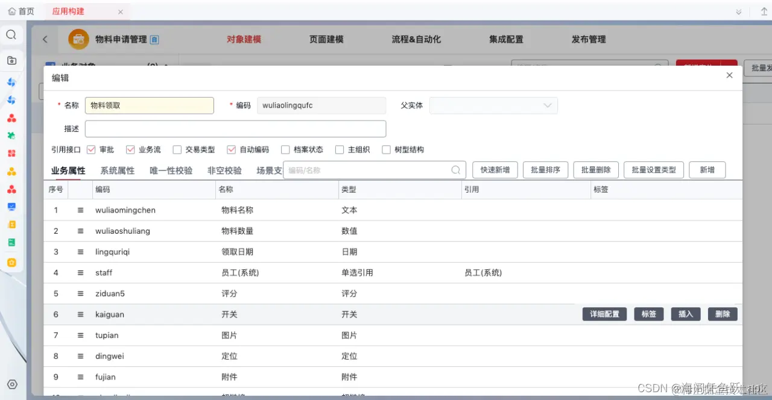Viewport: 772px width, 400px height.
Task: Click the upload arrow icon at top right
Action: pos(764,12)
